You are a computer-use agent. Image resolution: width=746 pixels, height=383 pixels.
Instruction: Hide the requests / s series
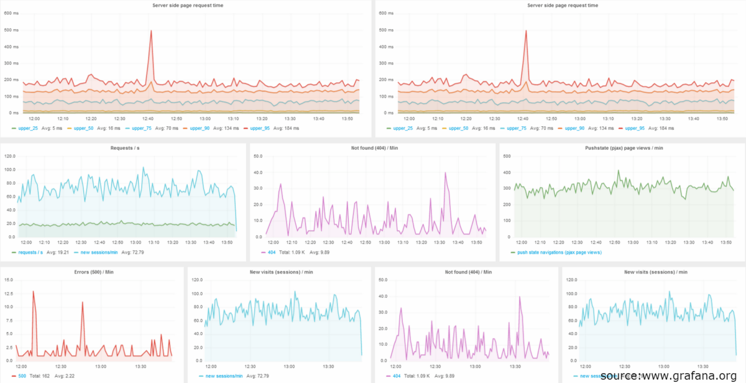(30, 253)
